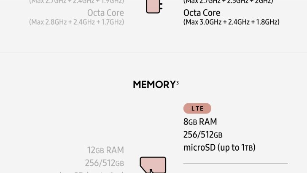Click the Max 3.0GHz + 2.4GHz + 1.8GHz text

pyautogui.click(x=231, y=22)
